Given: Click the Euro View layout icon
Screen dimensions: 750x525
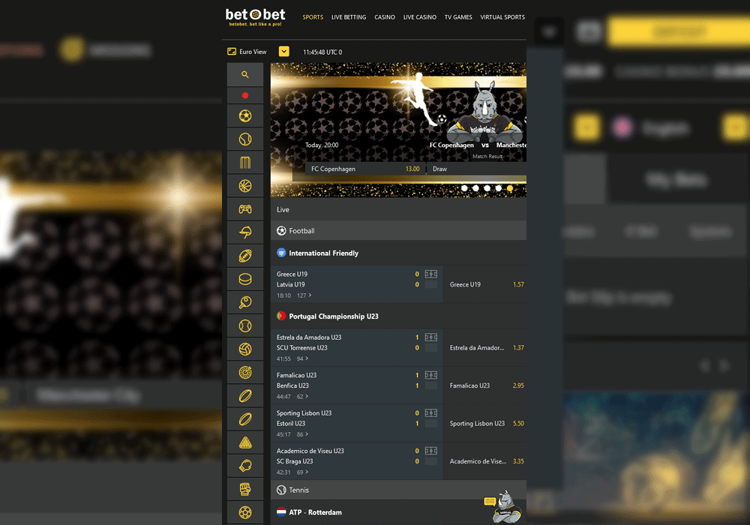Looking at the screenshot, I should (232, 52).
